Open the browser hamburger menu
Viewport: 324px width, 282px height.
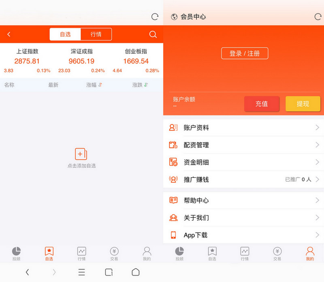(82, 272)
